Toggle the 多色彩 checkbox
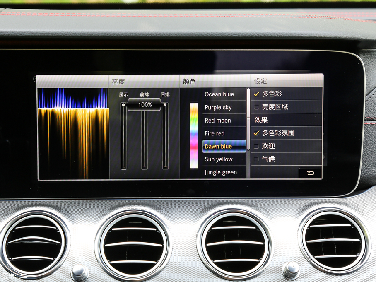This screenshot has width=376, height=282. coord(257,94)
